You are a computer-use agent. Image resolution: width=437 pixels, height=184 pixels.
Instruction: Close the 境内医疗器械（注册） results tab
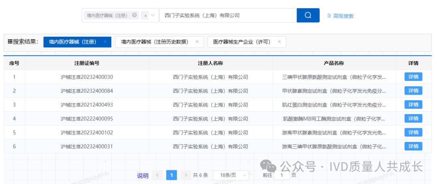click(x=105, y=42)
